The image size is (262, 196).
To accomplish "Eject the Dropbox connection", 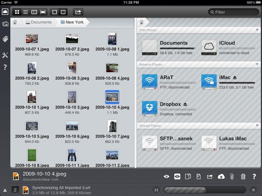I will tap(185, 105).
